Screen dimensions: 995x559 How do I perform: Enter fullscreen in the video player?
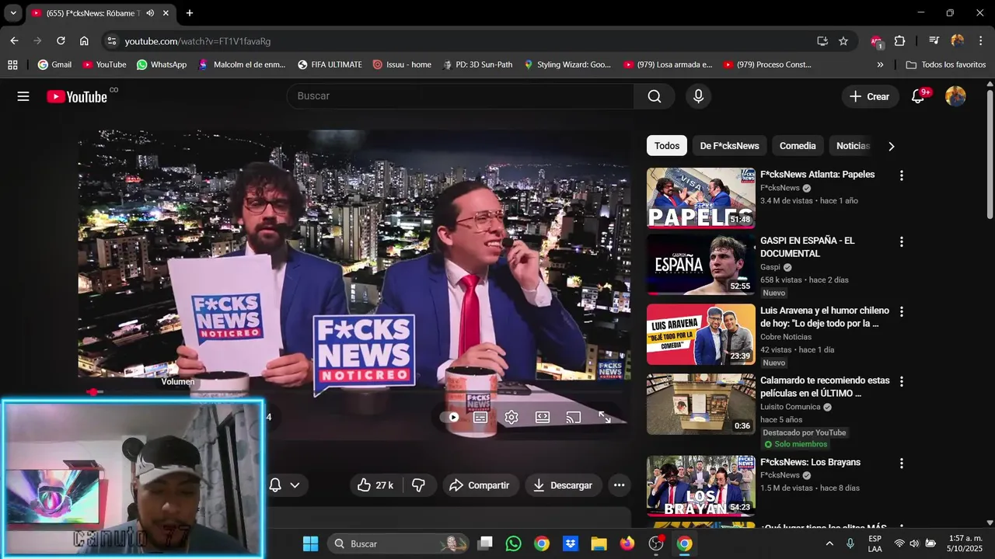pyautogui.click(x=605, y=417)
